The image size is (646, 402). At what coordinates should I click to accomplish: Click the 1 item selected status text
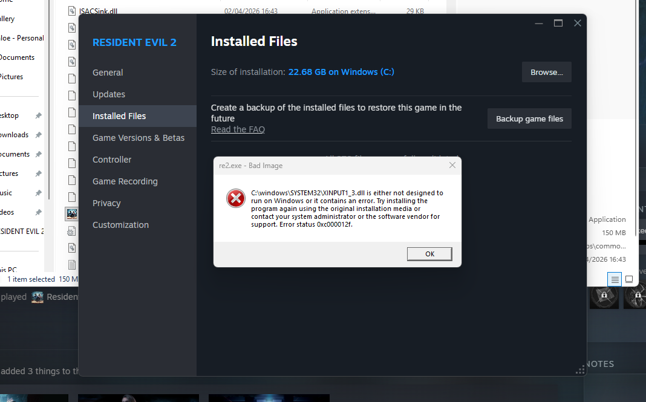point(31,279)
